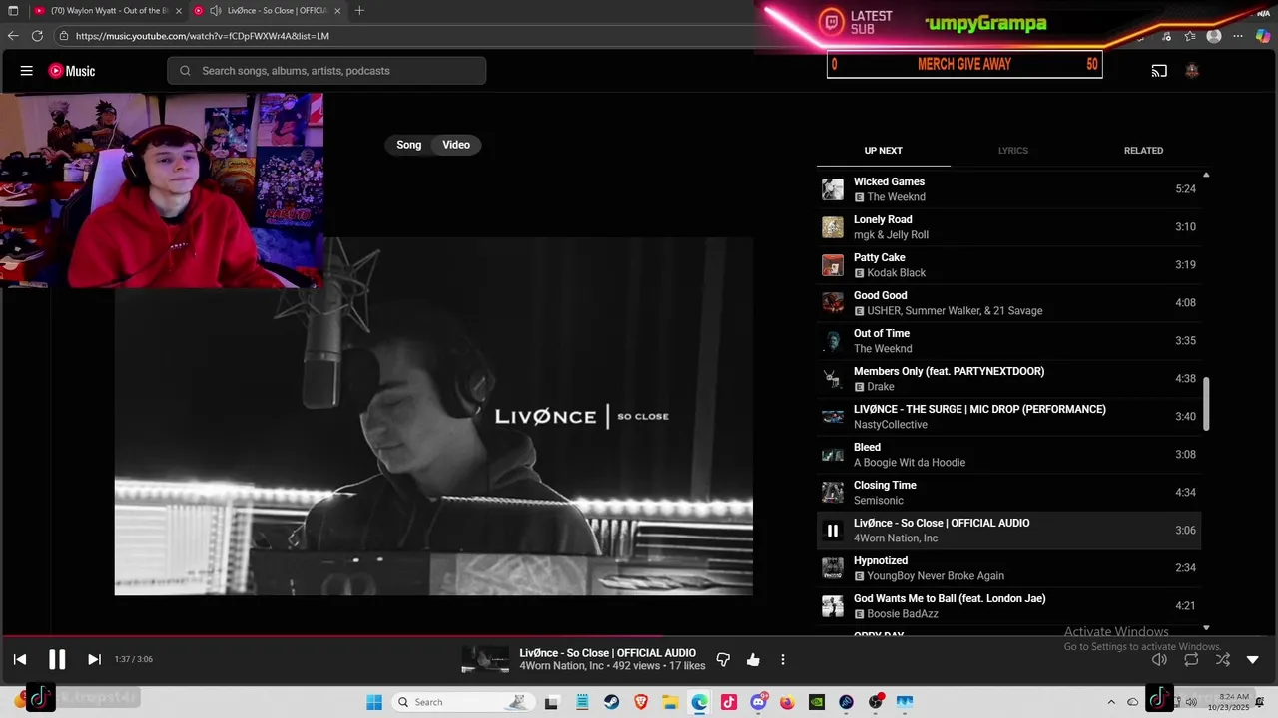The image size is (1278, 718).
Task: Open Discord from taskbar
Action: 758,702
